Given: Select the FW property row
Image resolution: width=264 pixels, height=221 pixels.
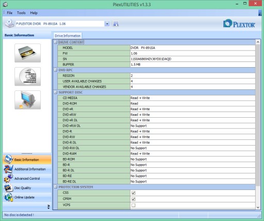Looking at the screenshot, I should pyautogui.click(x=156, y=53).
